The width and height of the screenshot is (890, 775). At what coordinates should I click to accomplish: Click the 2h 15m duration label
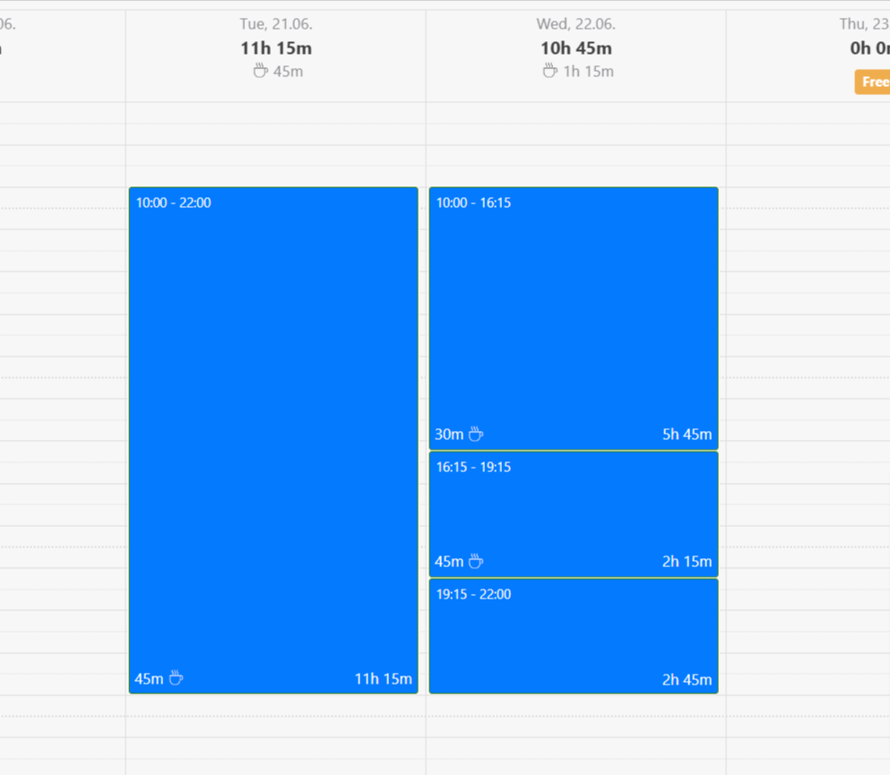coord(687,562)
